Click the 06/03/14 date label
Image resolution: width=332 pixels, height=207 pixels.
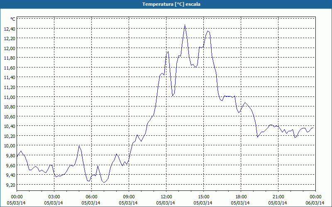click(315, 203)
